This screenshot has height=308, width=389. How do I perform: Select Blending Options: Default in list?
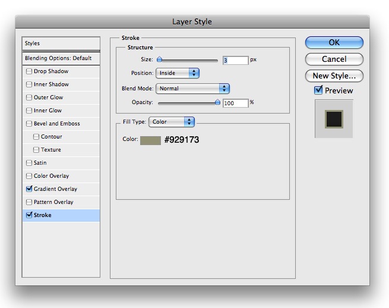coord(58,58)
